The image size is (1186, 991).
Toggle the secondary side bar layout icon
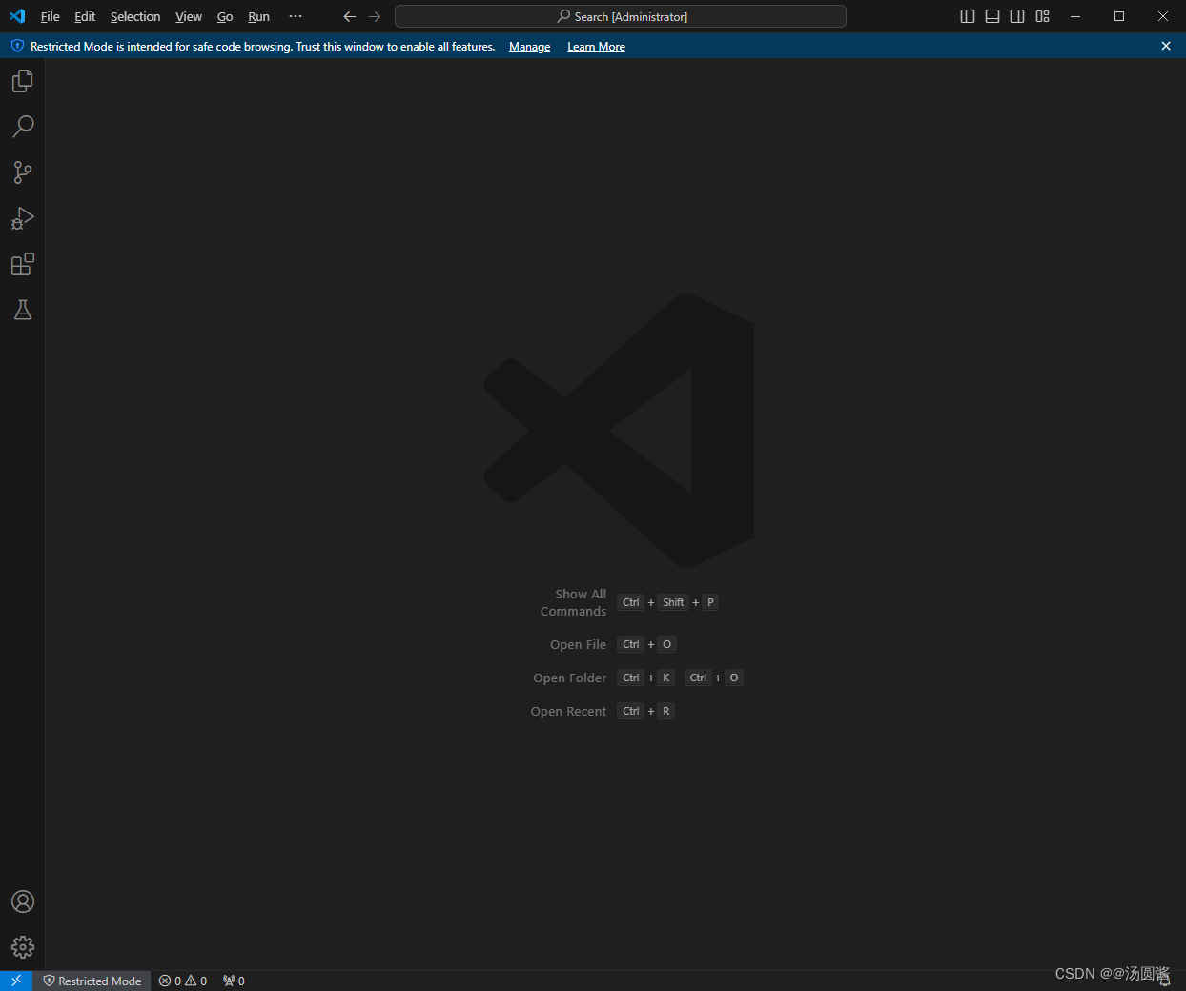tap(1017, 16)
